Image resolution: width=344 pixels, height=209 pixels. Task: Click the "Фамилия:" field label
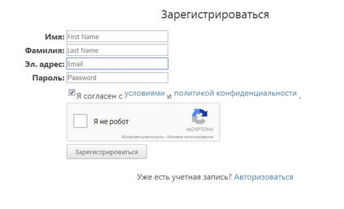pos(45,51)
